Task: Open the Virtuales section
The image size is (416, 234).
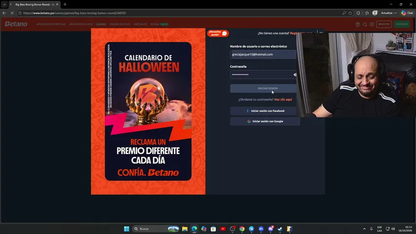Action: (140, 24)
